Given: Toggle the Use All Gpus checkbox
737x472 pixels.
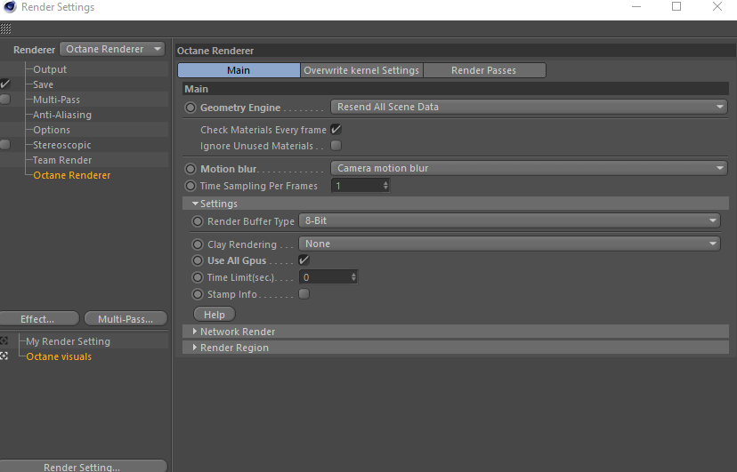Looking at the screenshot, I should tap(304, 260).
